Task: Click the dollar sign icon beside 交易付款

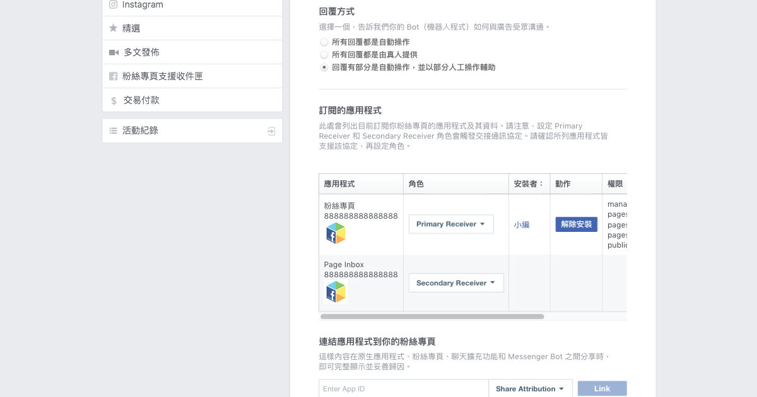Action: 114,101
